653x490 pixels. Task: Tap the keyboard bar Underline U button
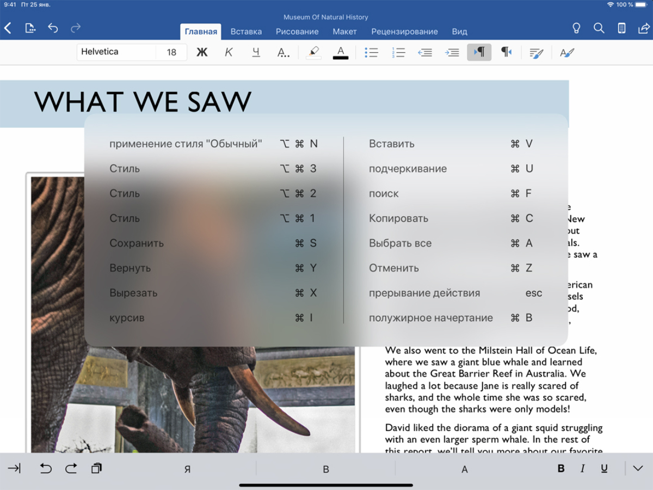604,468
